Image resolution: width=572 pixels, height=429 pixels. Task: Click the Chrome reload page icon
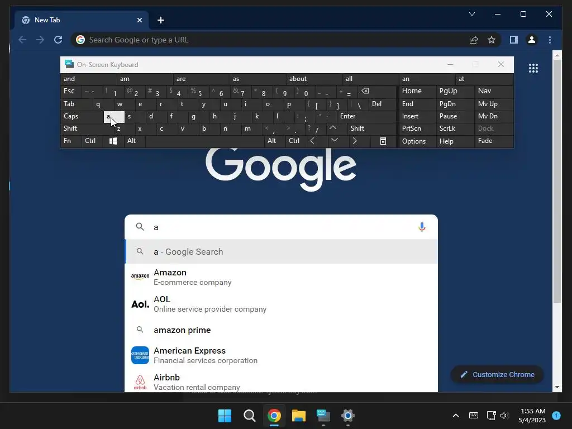[58, 40]
